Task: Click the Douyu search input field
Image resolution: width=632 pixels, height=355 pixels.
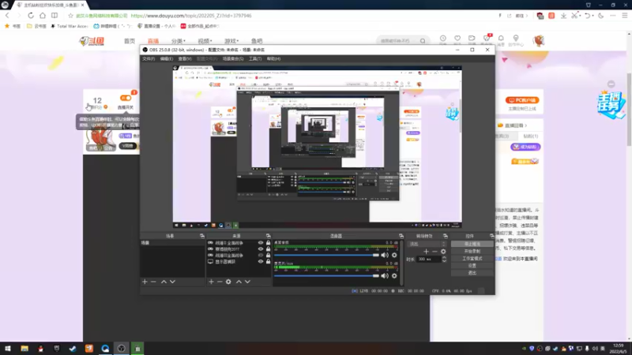Action: (x=397, y=41)
